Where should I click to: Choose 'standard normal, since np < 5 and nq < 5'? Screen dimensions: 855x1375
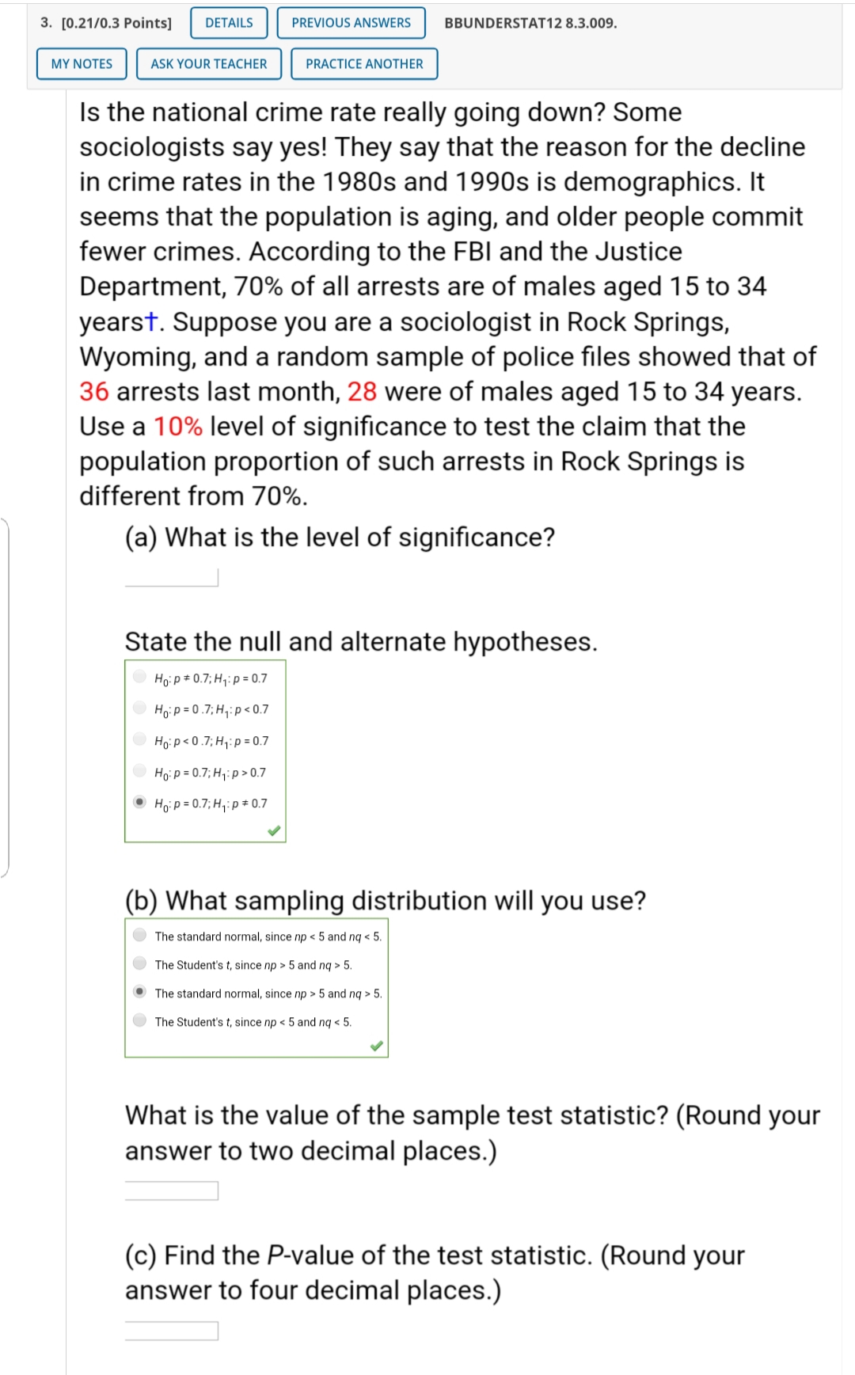[139, 936]
